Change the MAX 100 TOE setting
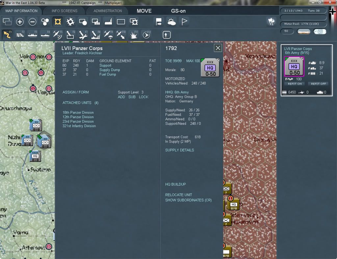The width and height of the screenshot is (337, 259). [193, 61]
